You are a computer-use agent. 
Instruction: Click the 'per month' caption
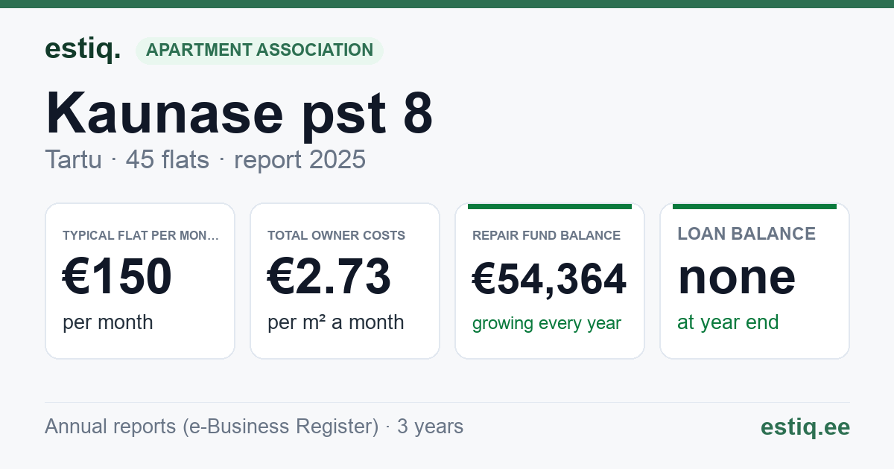[107, 322]
